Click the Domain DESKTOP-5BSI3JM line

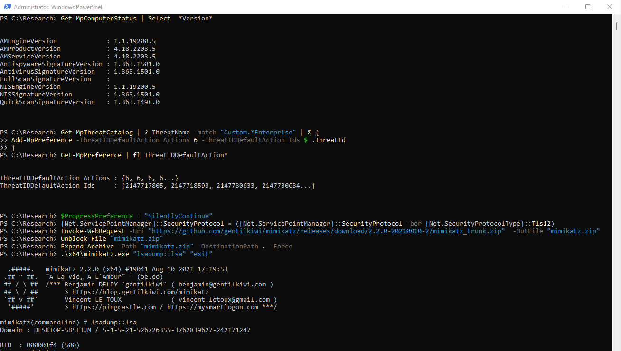point(125,330)
